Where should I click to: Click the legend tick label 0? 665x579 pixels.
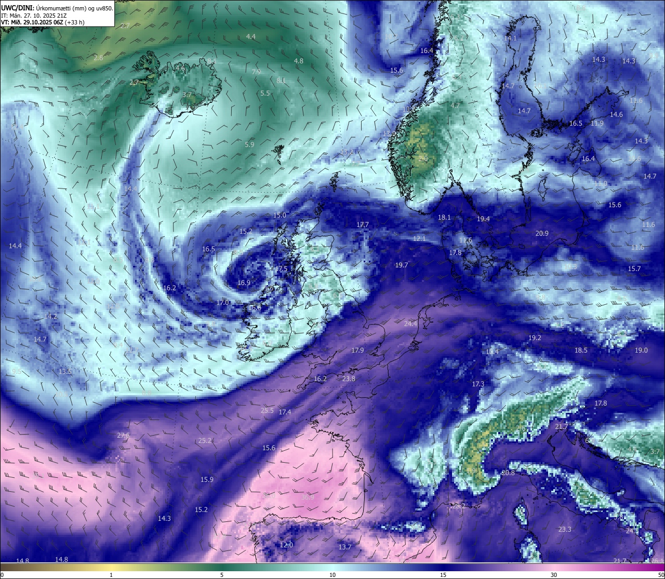(2, 575)
